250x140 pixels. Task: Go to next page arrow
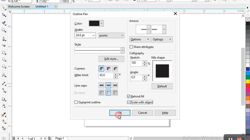(41, 138)
